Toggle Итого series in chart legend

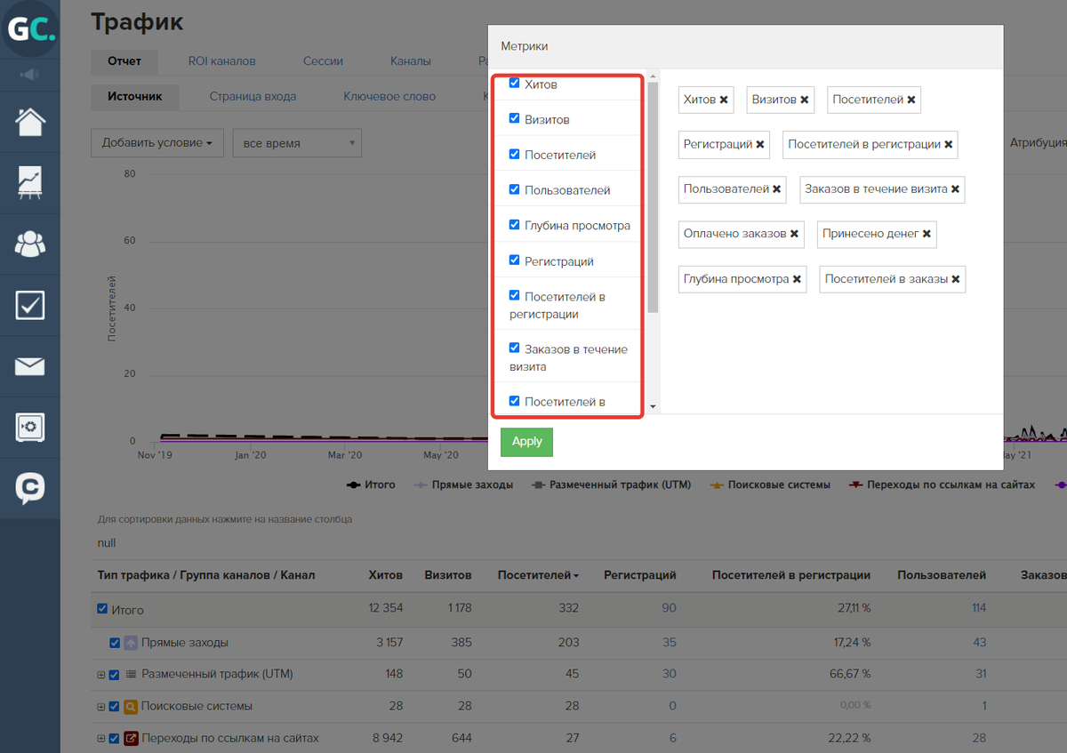click(371, 485)
